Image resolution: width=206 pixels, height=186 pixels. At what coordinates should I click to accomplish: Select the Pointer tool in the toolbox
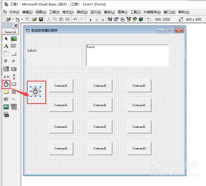point(6,39)
